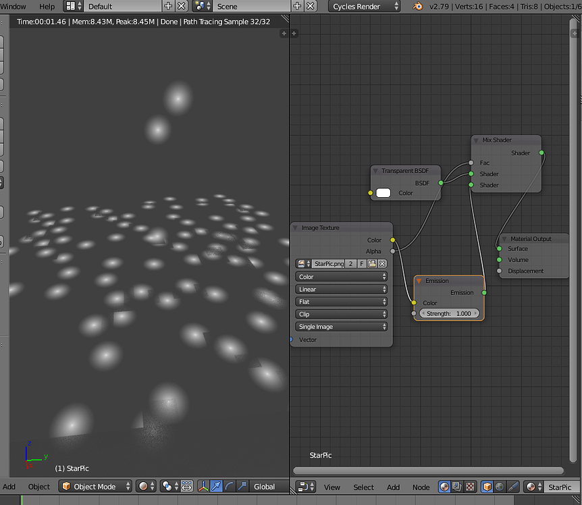Screen dimensions: 582x505
Task: Open node editor Select menu
Action: tap(363, 487)
